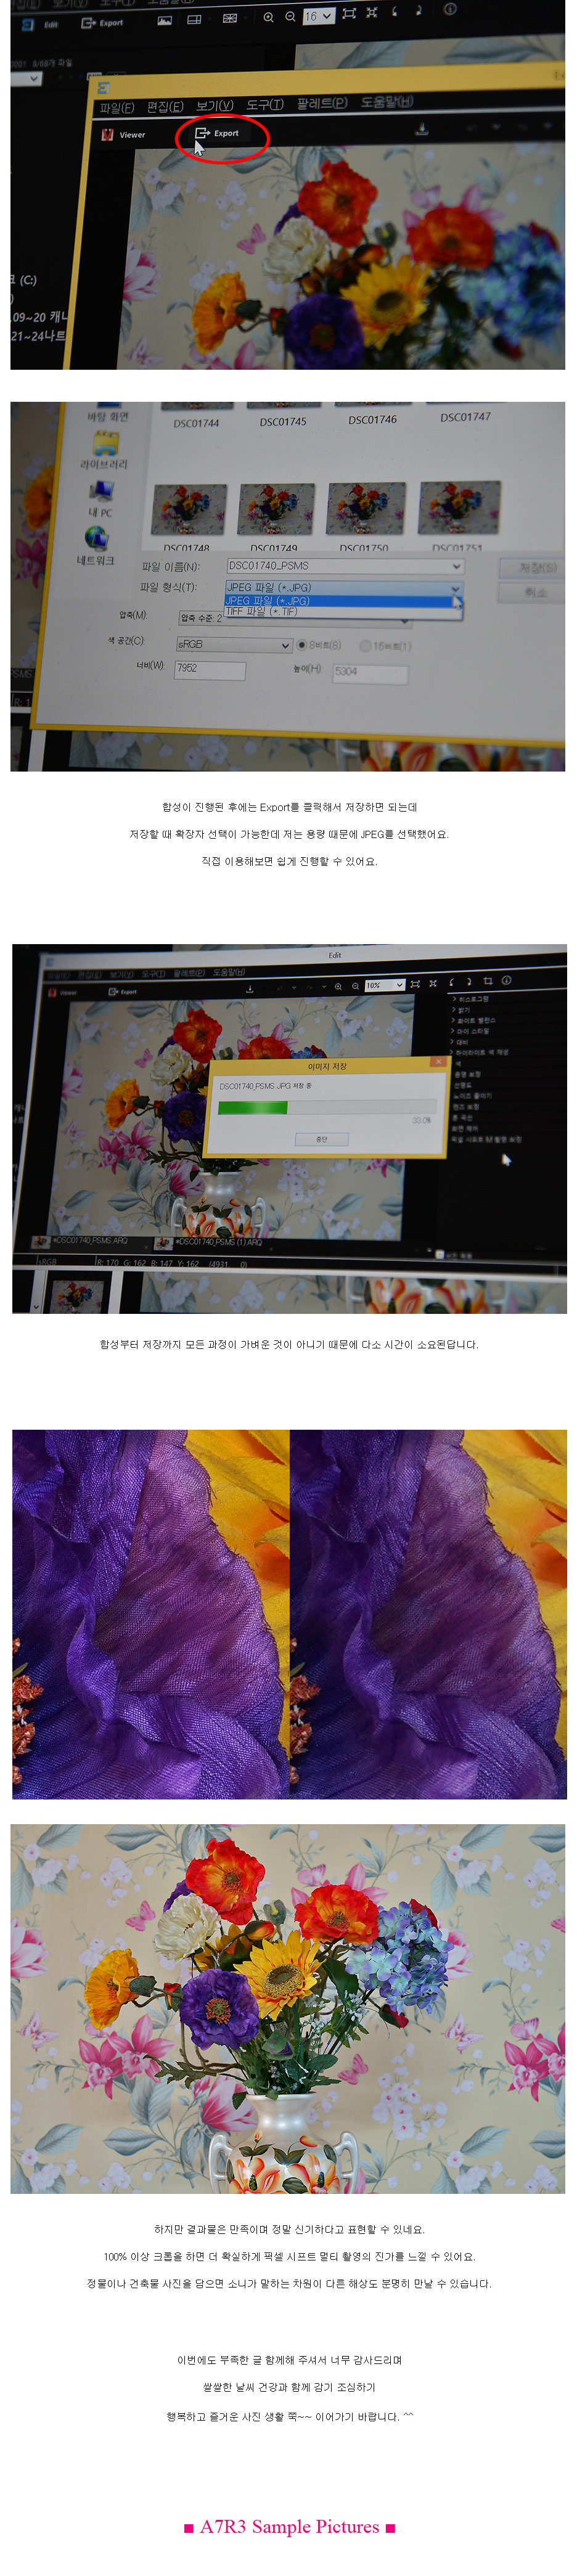The image size is (577, 2576).
Task: Click the zoom out magnifier icon
Action: pos(290,17)
